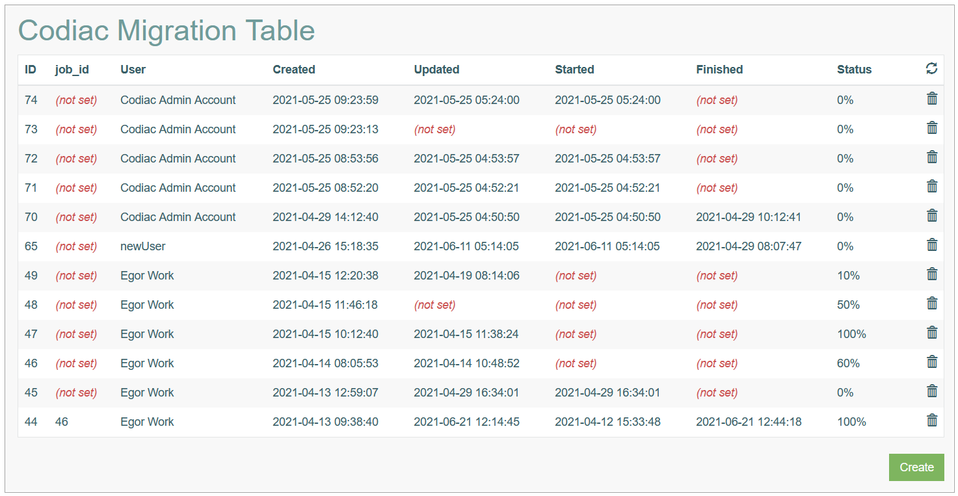Viewport: 958px width, 496px height.
Task: Click 100% status in row 47
Action: pos(851,334)
